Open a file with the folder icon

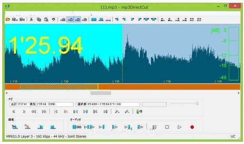click(8, 19)
